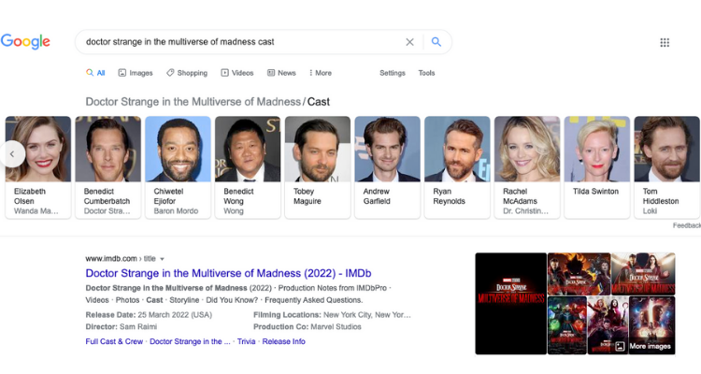
Task: Open the Images search tab
Action: point(136,73)
